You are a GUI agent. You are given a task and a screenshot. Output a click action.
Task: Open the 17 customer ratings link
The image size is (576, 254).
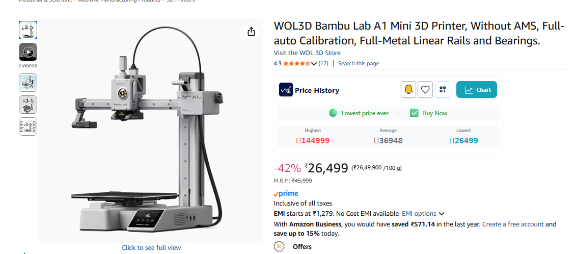pos(323,64)
